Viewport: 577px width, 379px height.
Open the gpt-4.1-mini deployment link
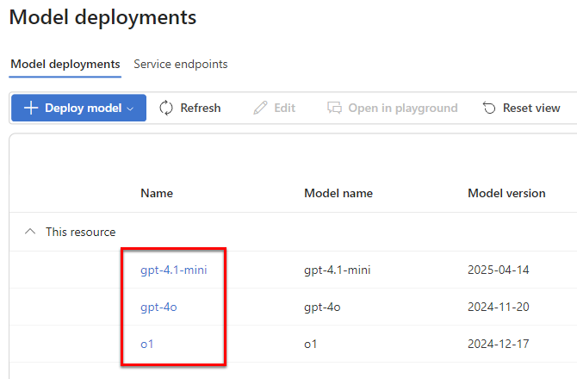[x=174, y=270]
